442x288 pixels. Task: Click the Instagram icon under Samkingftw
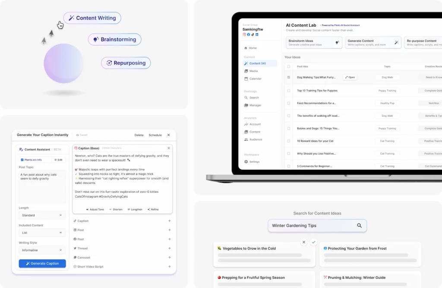coord(244,34)
